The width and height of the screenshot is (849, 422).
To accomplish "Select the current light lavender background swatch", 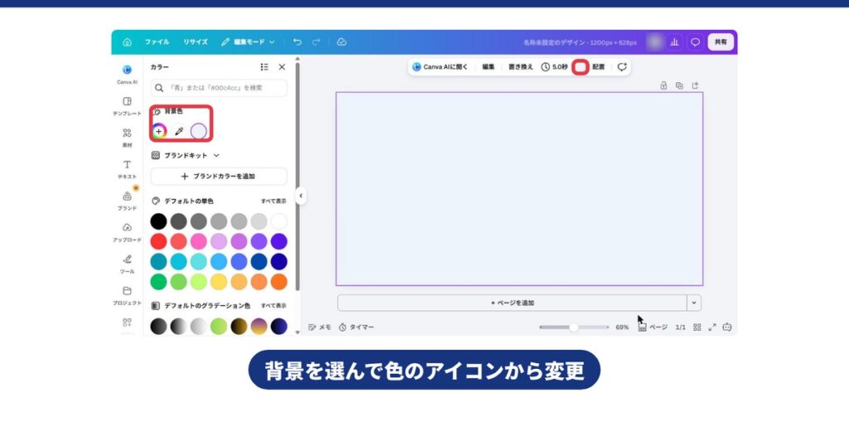I will click(199, 131).
